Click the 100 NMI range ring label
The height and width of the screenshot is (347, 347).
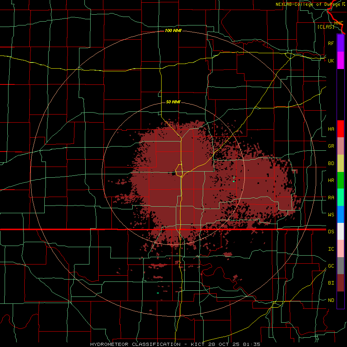(173, 30)
